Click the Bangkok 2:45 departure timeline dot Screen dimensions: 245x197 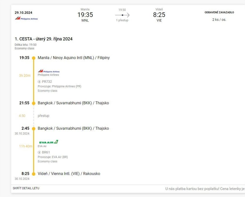(34, 129)
